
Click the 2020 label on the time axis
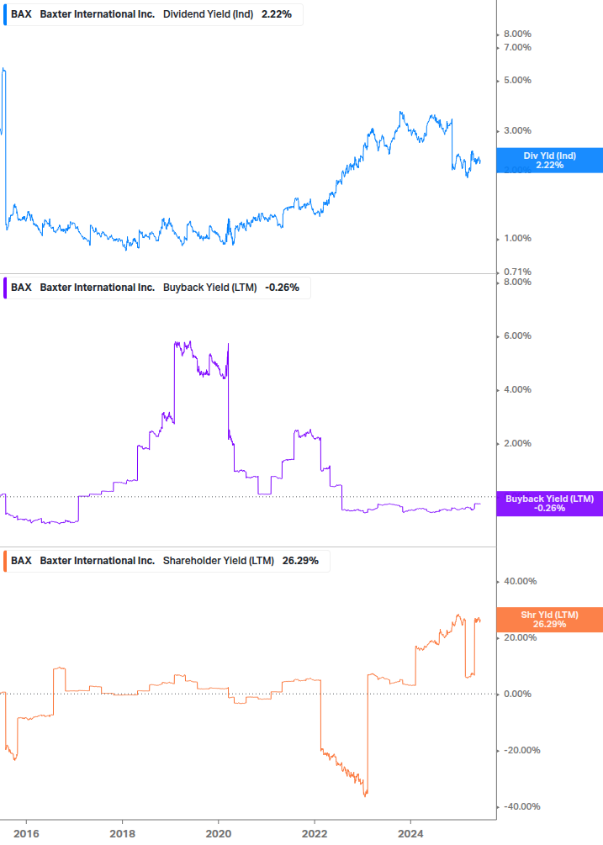pos(219,834)
